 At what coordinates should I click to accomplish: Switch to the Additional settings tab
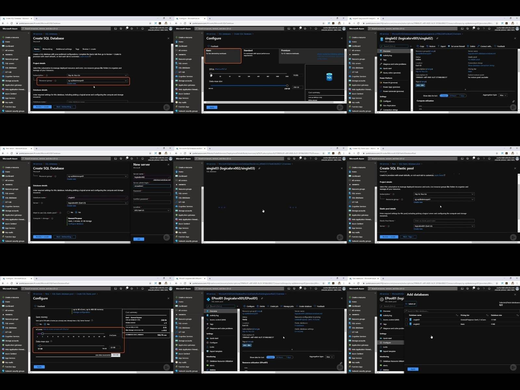[x=64, y=49]
